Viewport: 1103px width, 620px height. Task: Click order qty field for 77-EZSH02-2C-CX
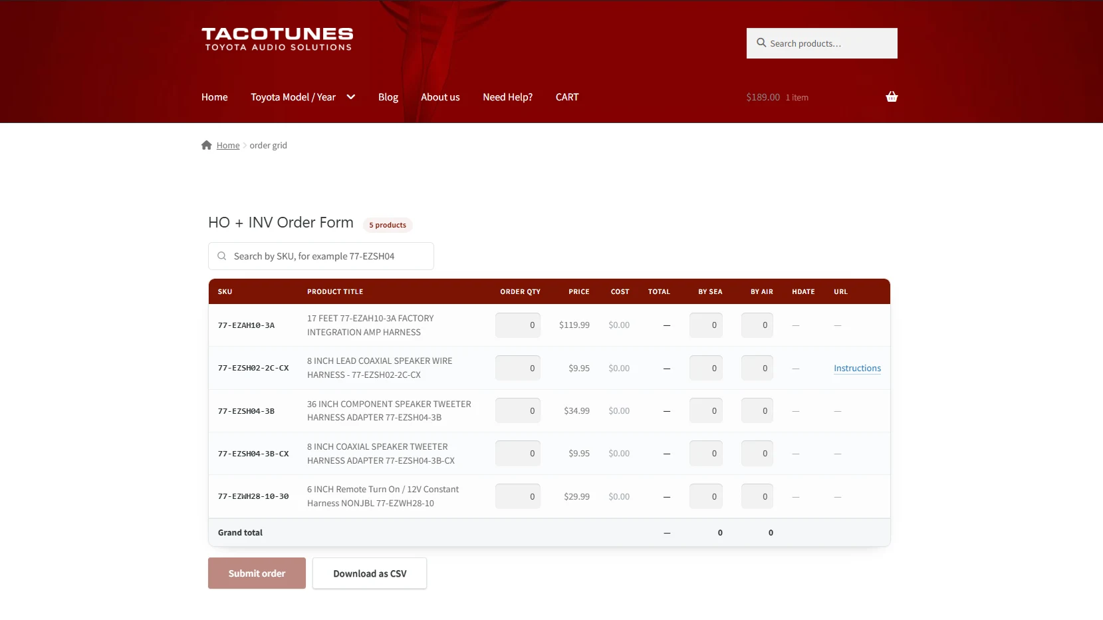click(x=518, y=368)
